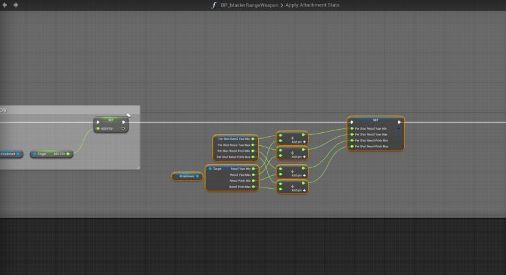The width and height of the screenshot is (506, 275).
Task: Click the comment bubble on ADS FOV SET node
Action: point(129,115)
